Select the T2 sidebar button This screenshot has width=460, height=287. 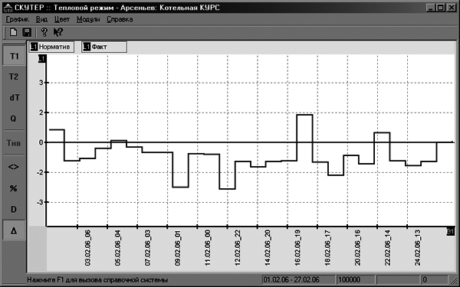click(x=14, y=77)
